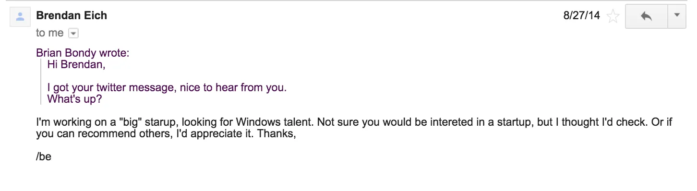Click the "Brian Bondy wrote:" attribution line

83,53
